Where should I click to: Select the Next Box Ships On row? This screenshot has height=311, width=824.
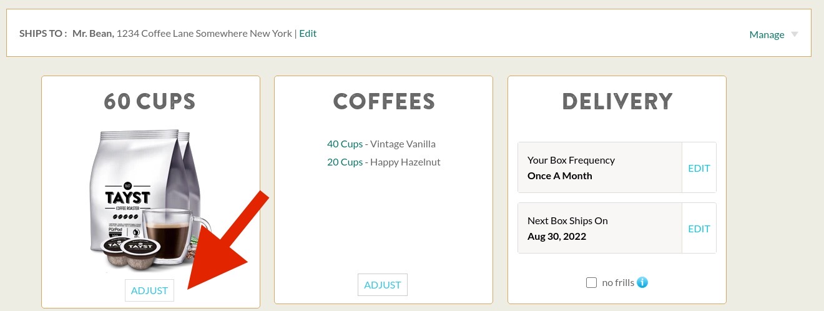599,229
